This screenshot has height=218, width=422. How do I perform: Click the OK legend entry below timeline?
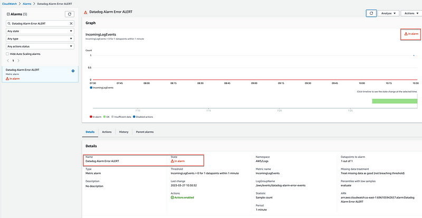pos(106,117)
